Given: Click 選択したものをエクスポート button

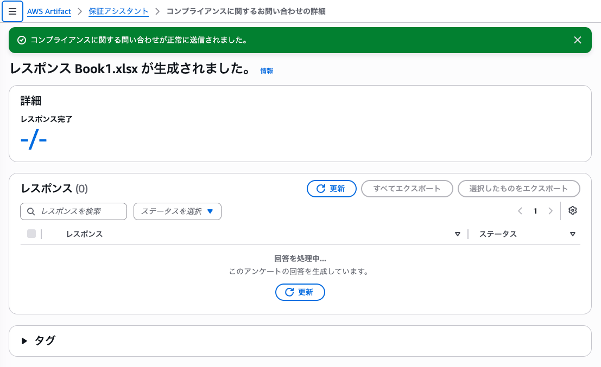Looking at the screenshot, I should pos(518,189).
